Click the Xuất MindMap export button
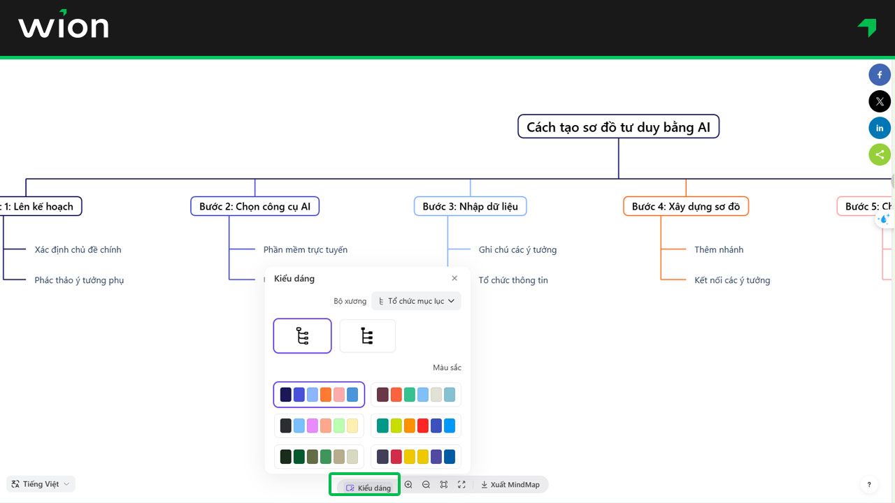The width and height of the screenshot is (895, 503). [510, 485]
